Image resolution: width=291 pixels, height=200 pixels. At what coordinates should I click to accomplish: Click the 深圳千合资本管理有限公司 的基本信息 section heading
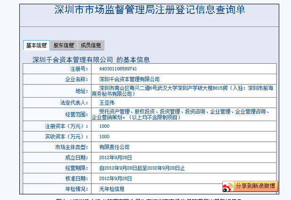click(90, 60)
